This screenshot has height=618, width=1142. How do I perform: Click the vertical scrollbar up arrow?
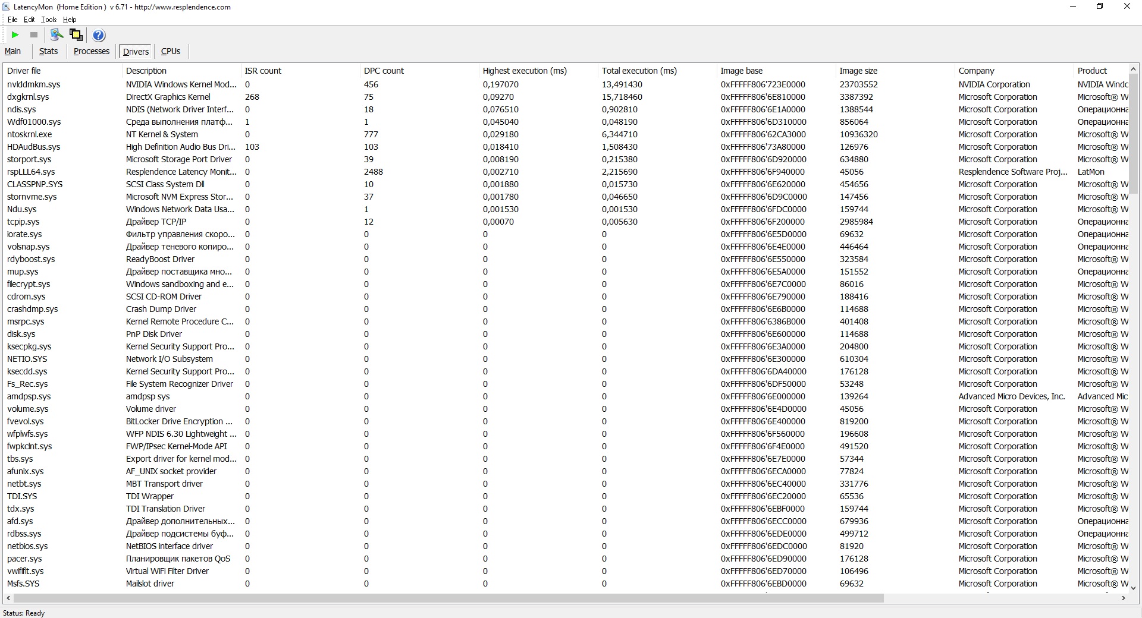tap(1134, 69)
